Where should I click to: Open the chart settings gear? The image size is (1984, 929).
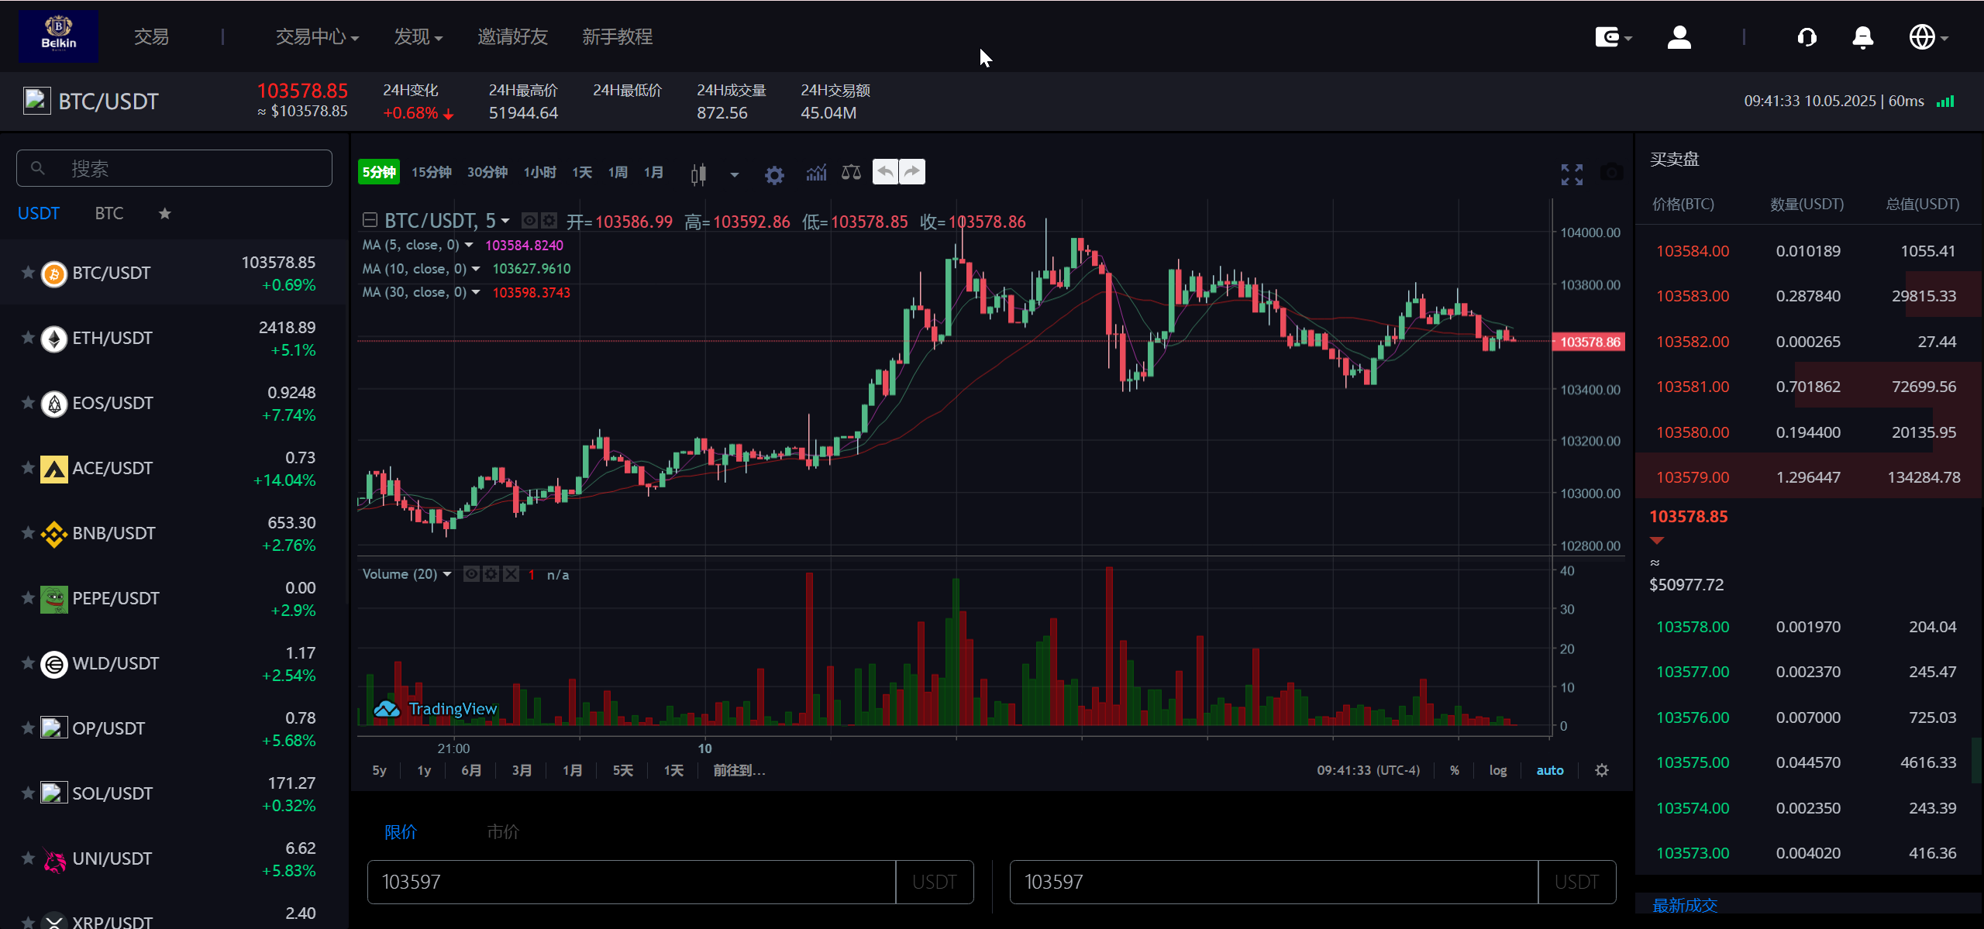coord(773,172)
